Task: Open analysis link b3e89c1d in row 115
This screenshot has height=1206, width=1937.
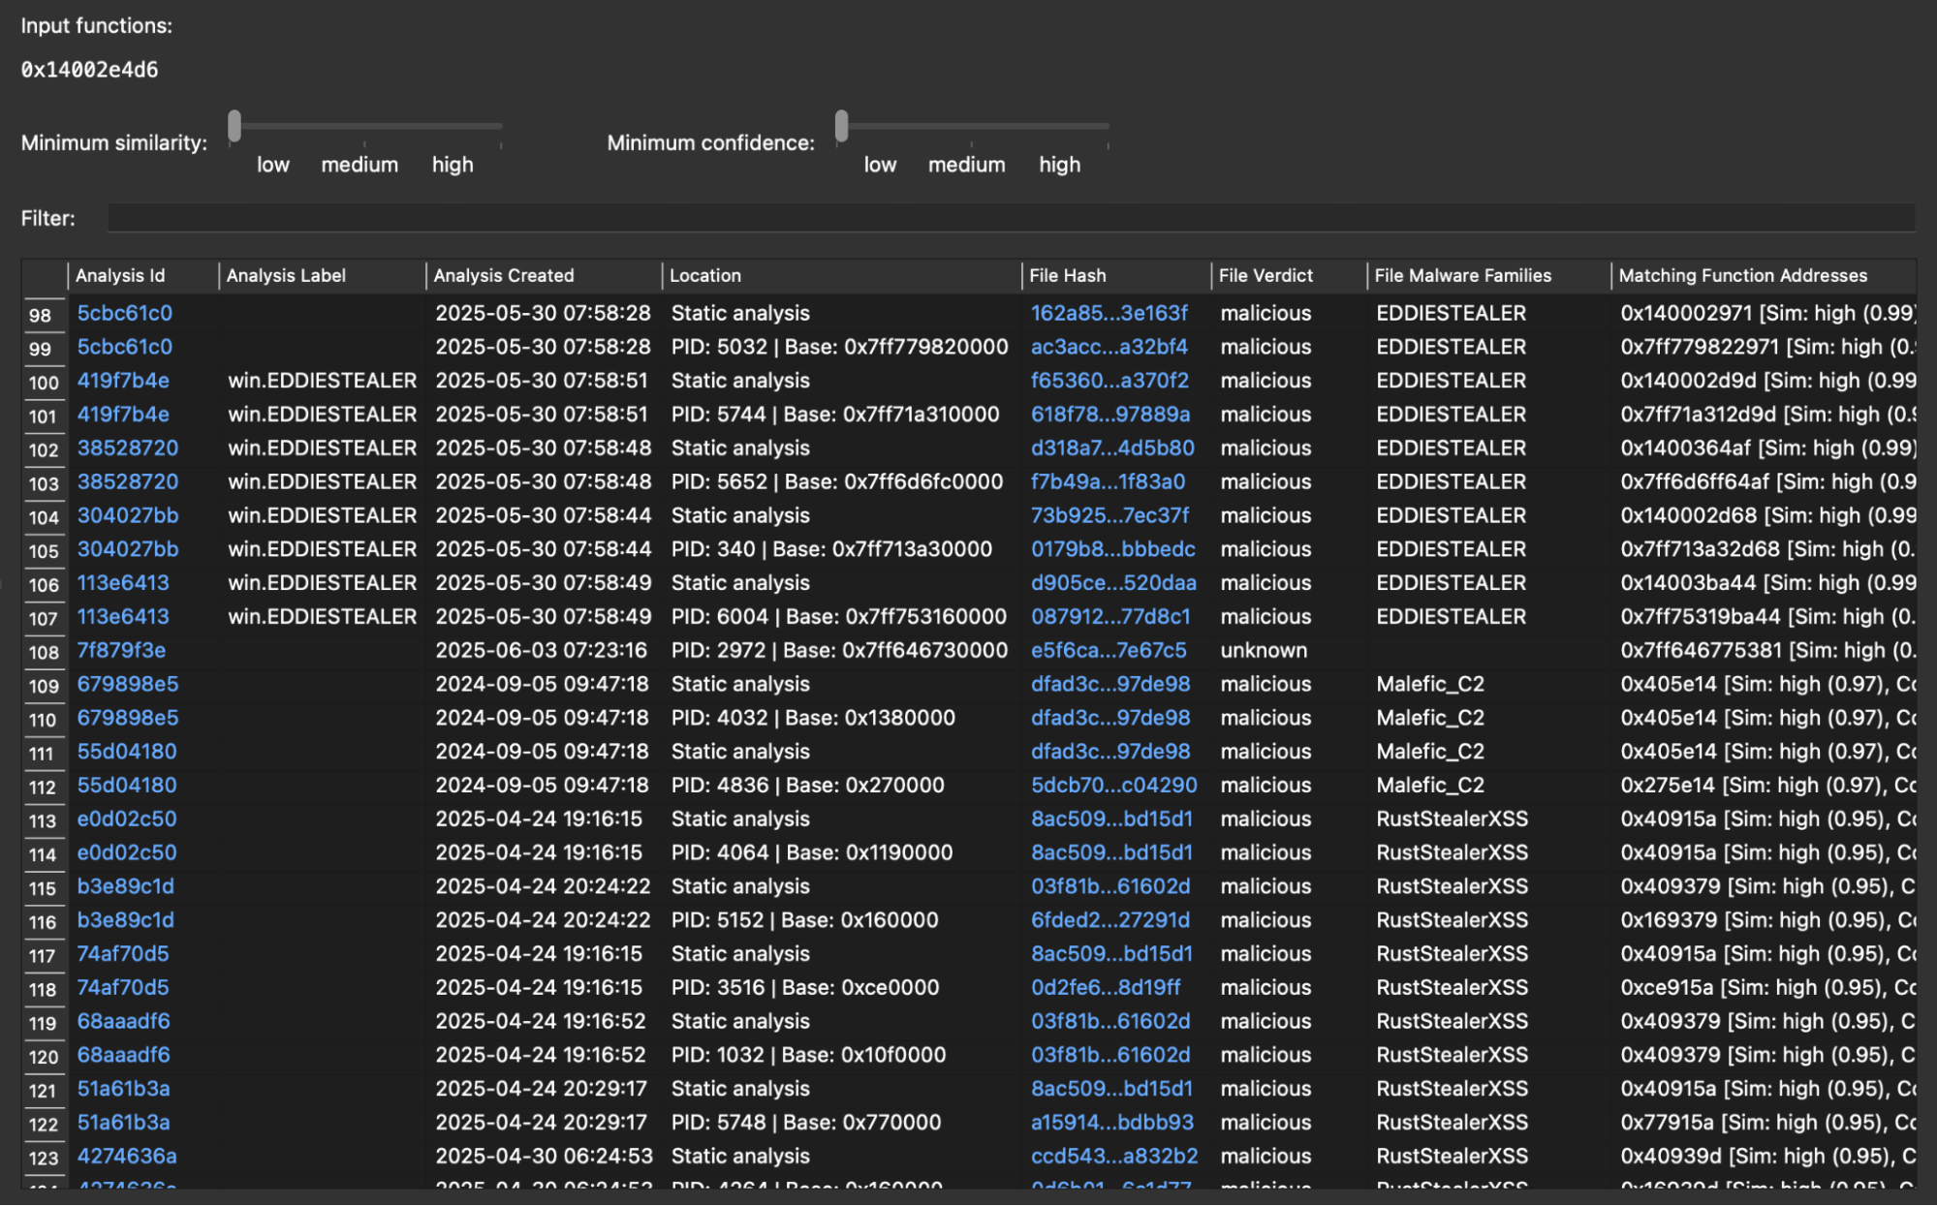Action: (x=125, y=887)
